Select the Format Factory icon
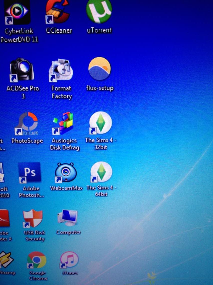The width and height of the screenshot is (213, 285). (61, 70)
